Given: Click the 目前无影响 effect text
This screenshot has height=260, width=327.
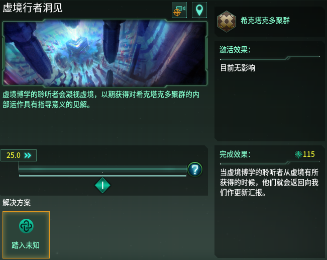Looking at the screenshot, I should 238,68.
